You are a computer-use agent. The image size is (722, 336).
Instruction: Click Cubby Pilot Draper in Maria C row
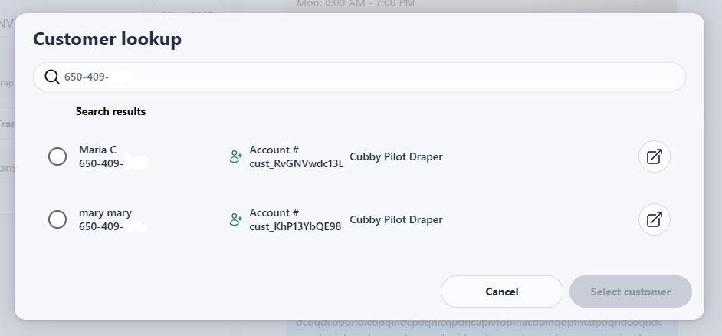tap(396, 156)
